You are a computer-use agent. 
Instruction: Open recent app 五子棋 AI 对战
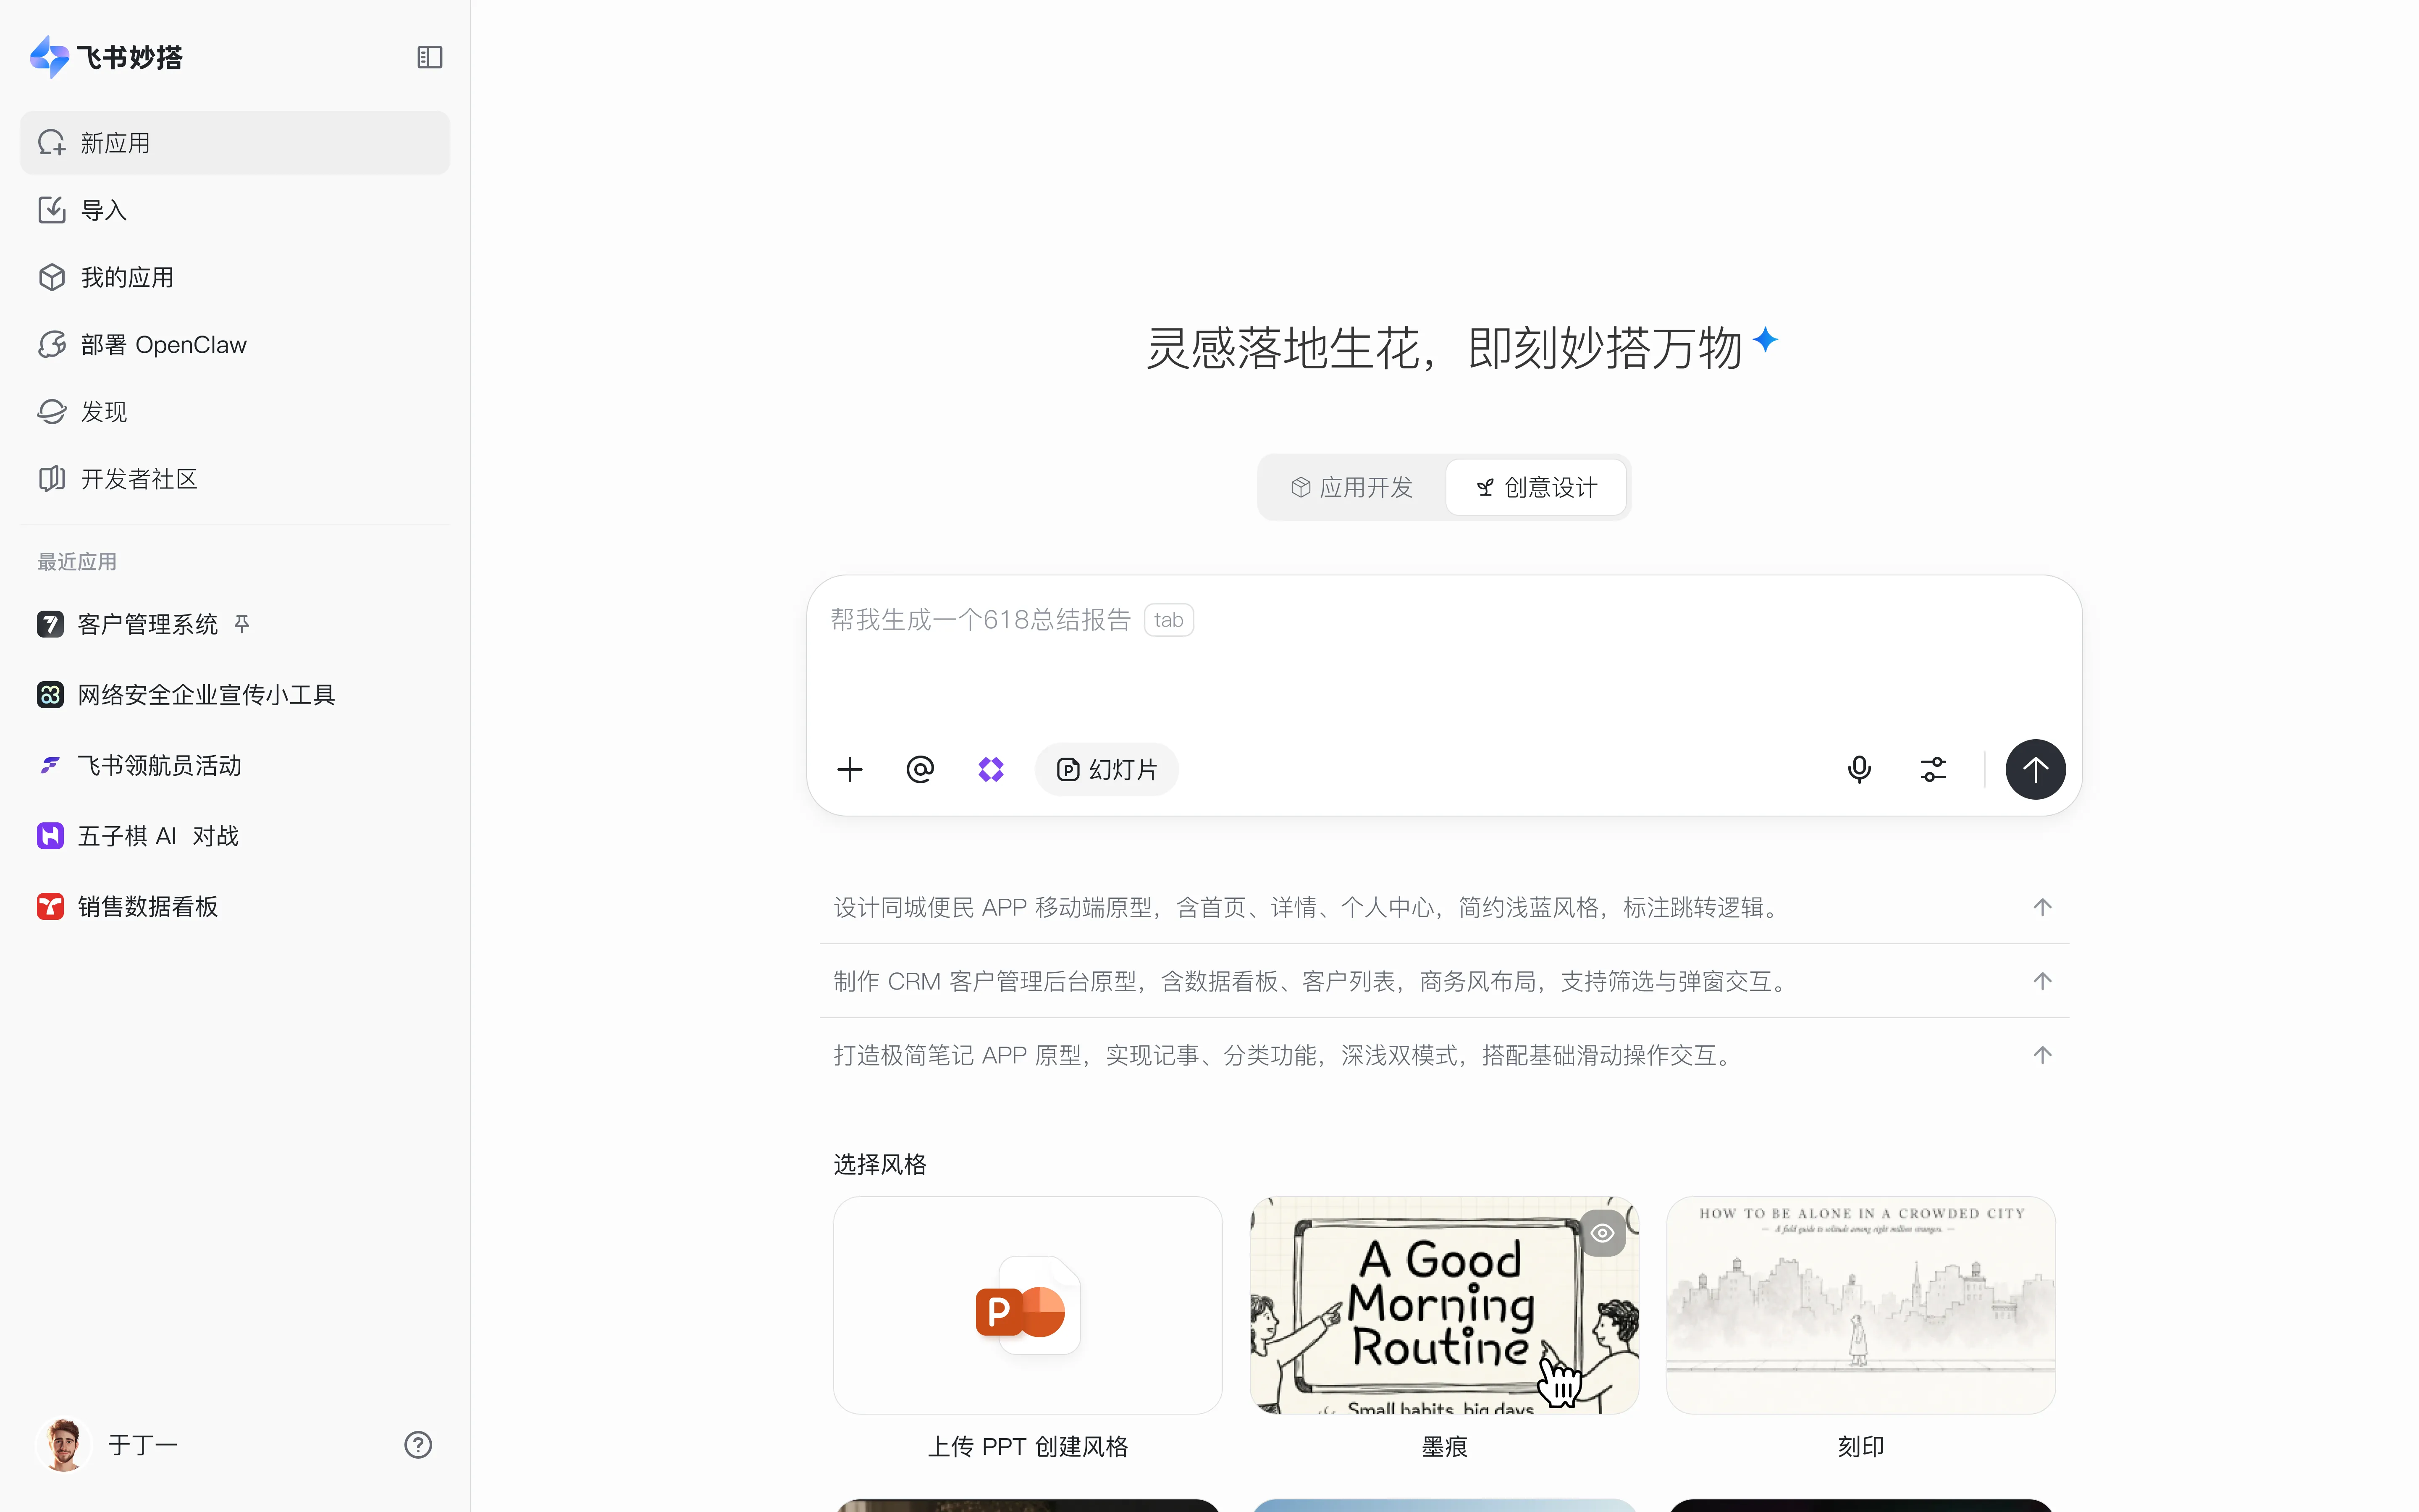tap(235, 836)
